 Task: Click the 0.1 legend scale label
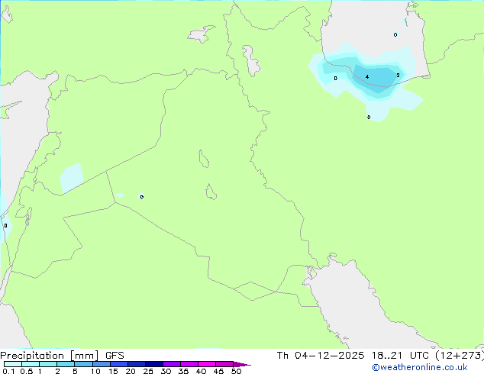[8, 371]
